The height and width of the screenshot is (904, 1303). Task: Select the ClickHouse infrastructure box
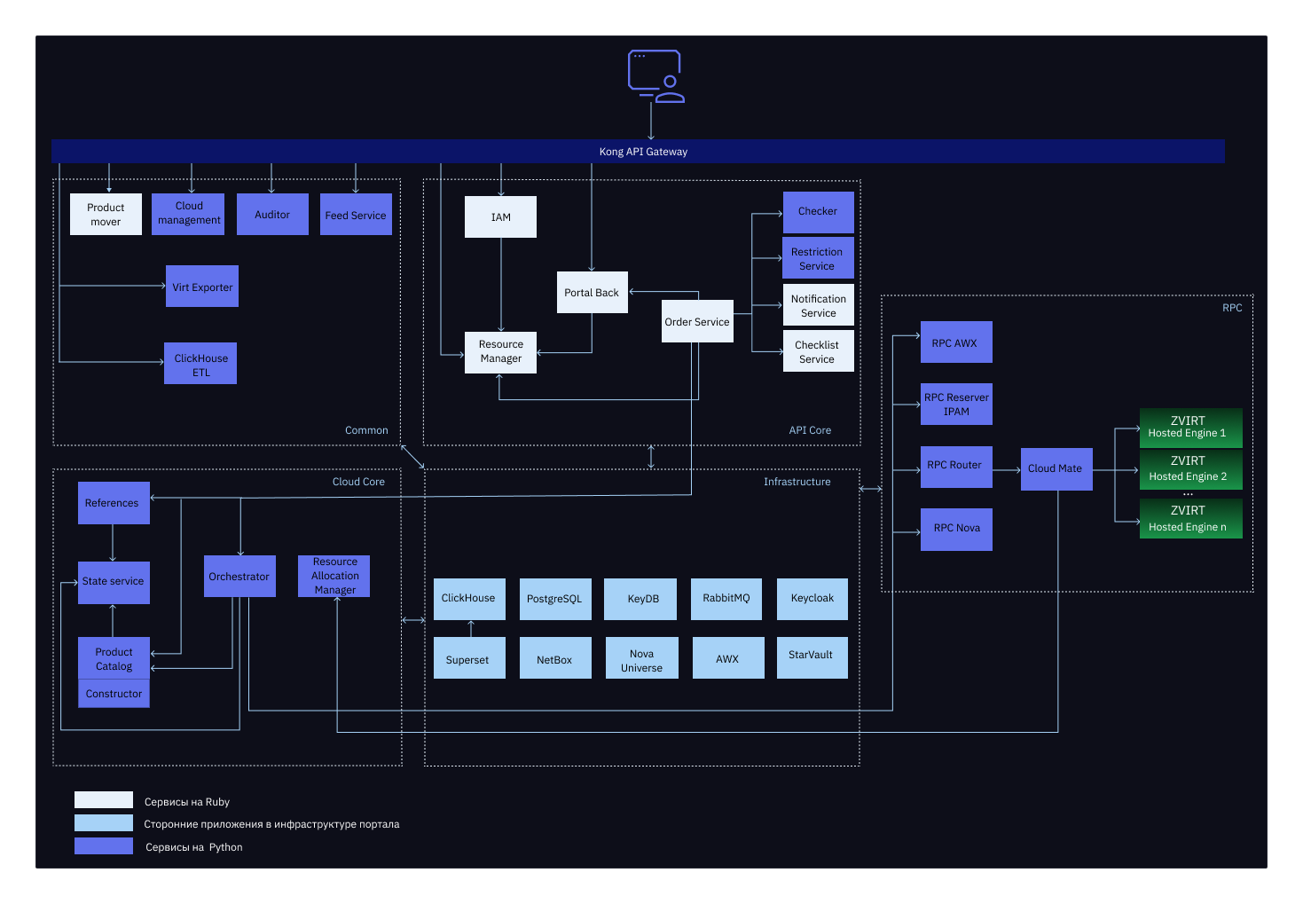click(x=469, y=599)
